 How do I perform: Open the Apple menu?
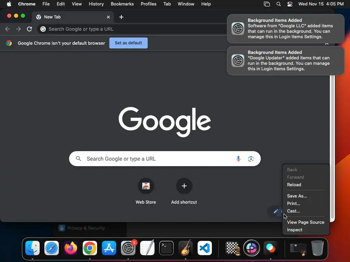(9, 4)
